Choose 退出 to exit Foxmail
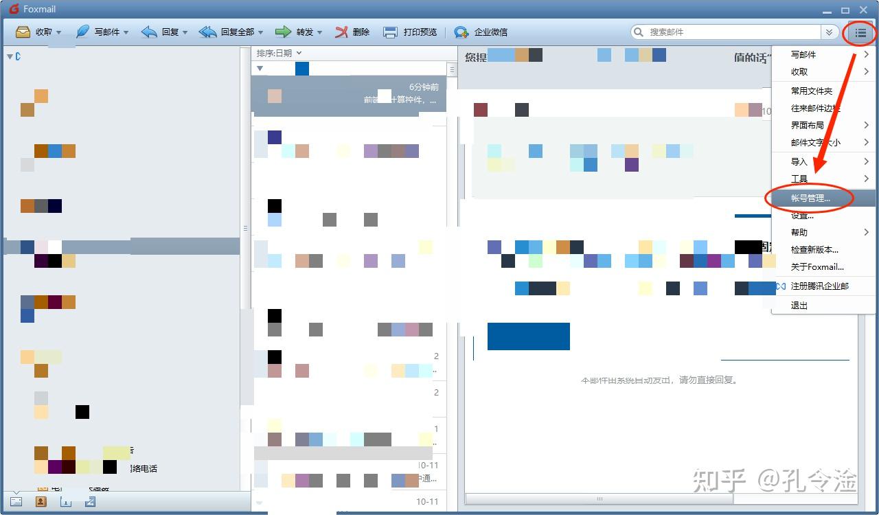The width and height of the screenshot is (879, 515). pyautogui.click(x=823, y=305)
